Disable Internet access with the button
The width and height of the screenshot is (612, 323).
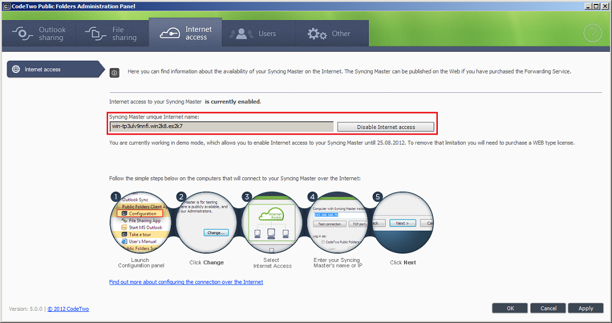[x=386, y=127]
